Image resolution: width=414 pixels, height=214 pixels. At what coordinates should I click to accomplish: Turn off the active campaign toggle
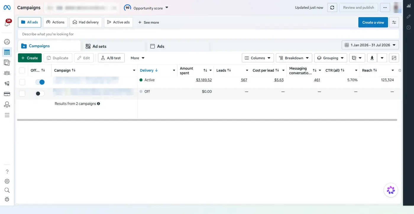pyautogui.click(x=40, y=82)
